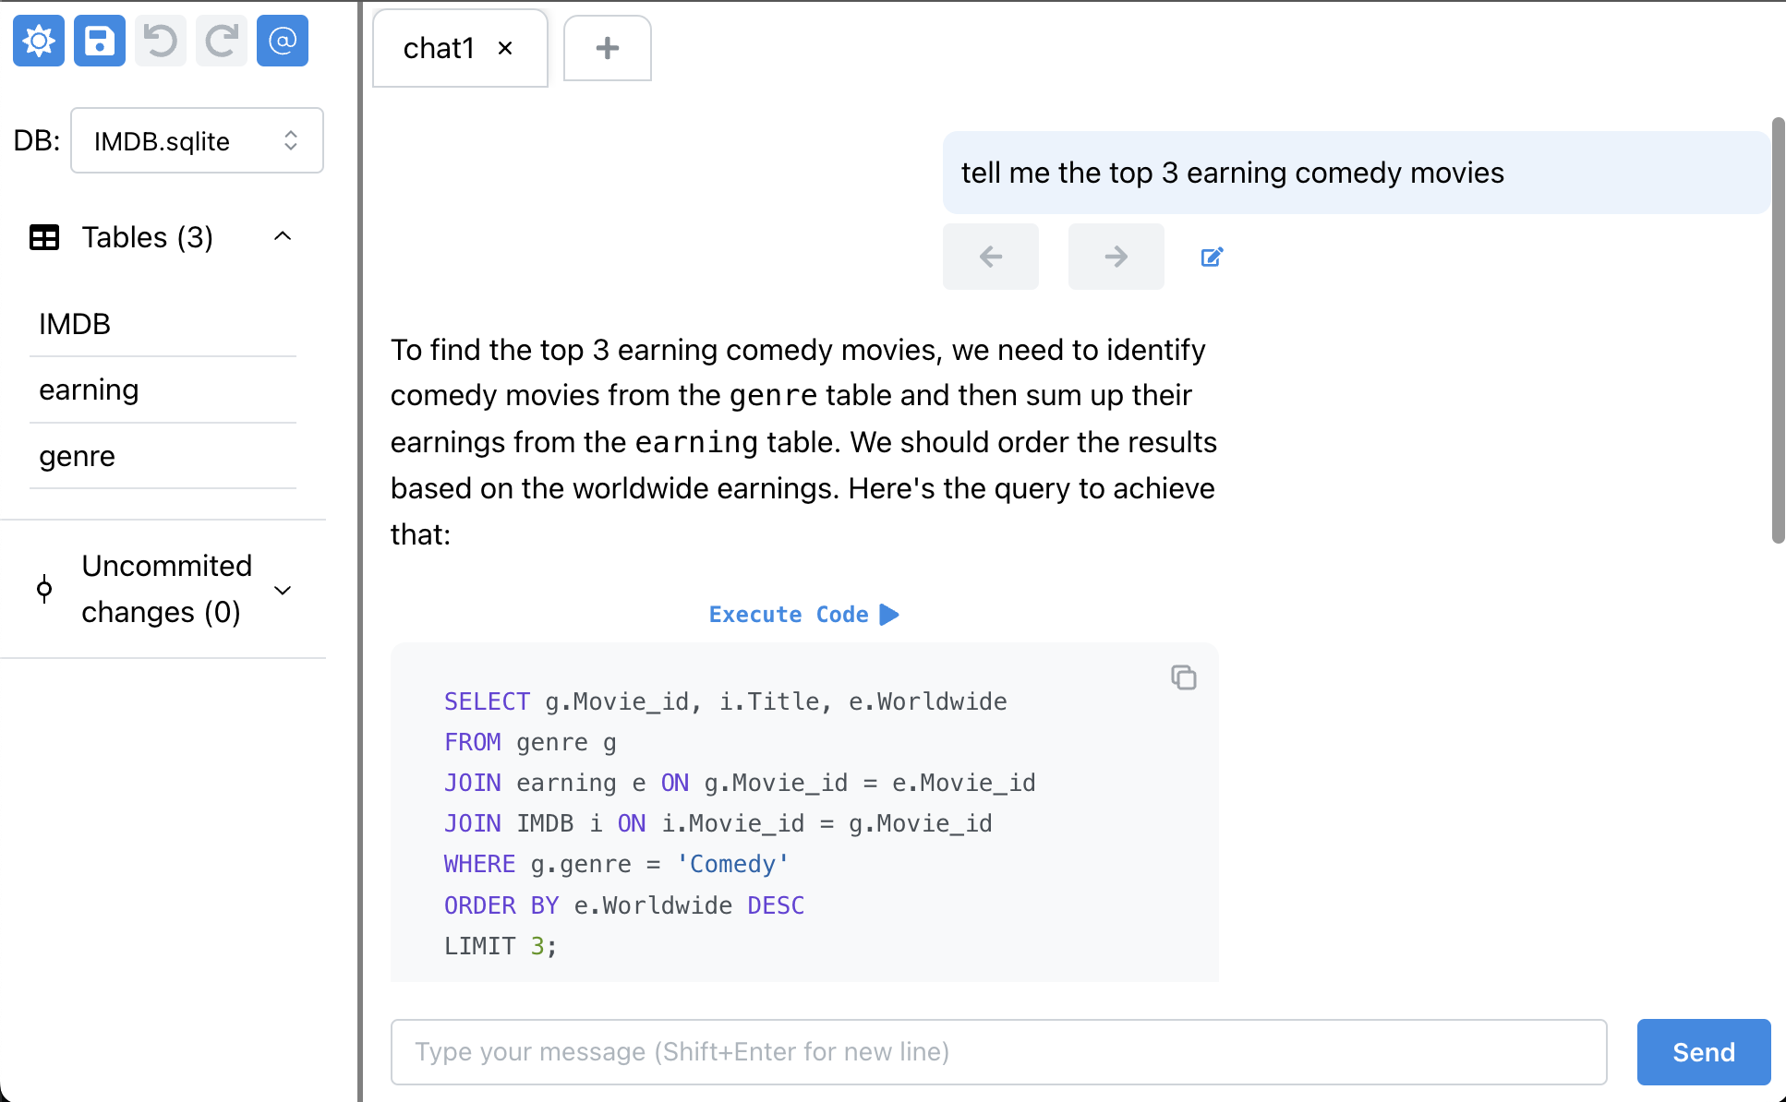Switch to the chat1 tab
1786x1102 pixels.
coord(439,48)
